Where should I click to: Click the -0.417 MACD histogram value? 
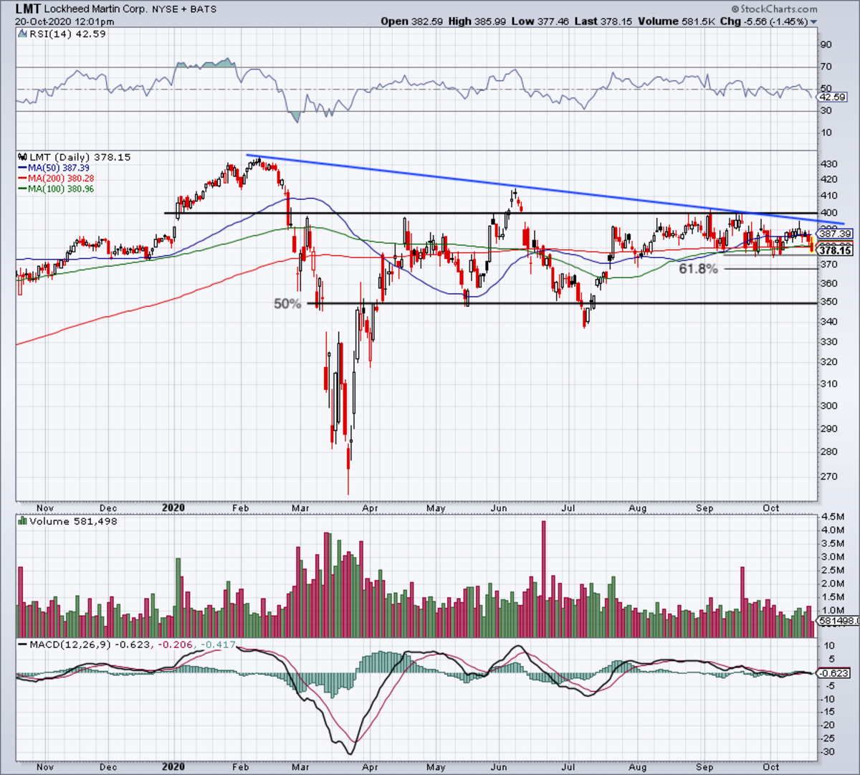(217, 645)
